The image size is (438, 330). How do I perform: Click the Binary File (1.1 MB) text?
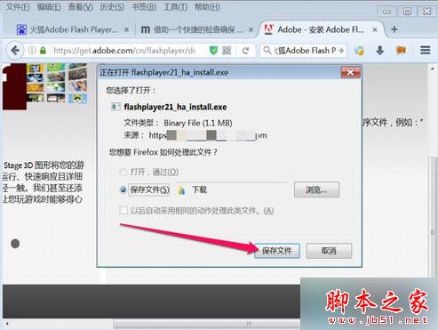point(198,123)
